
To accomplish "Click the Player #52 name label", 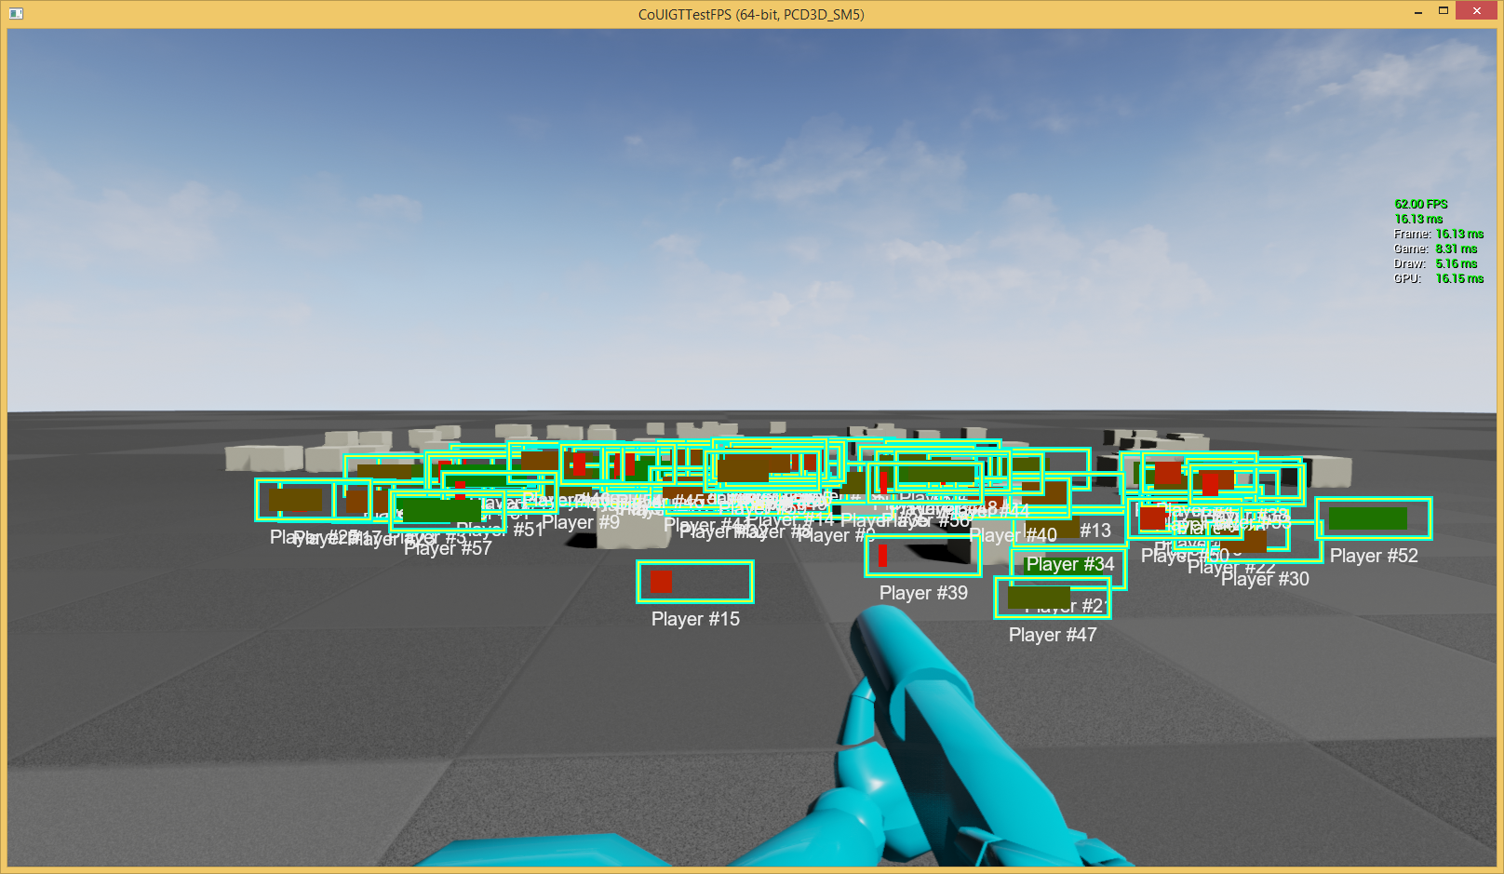I will tap(1374, 557).
